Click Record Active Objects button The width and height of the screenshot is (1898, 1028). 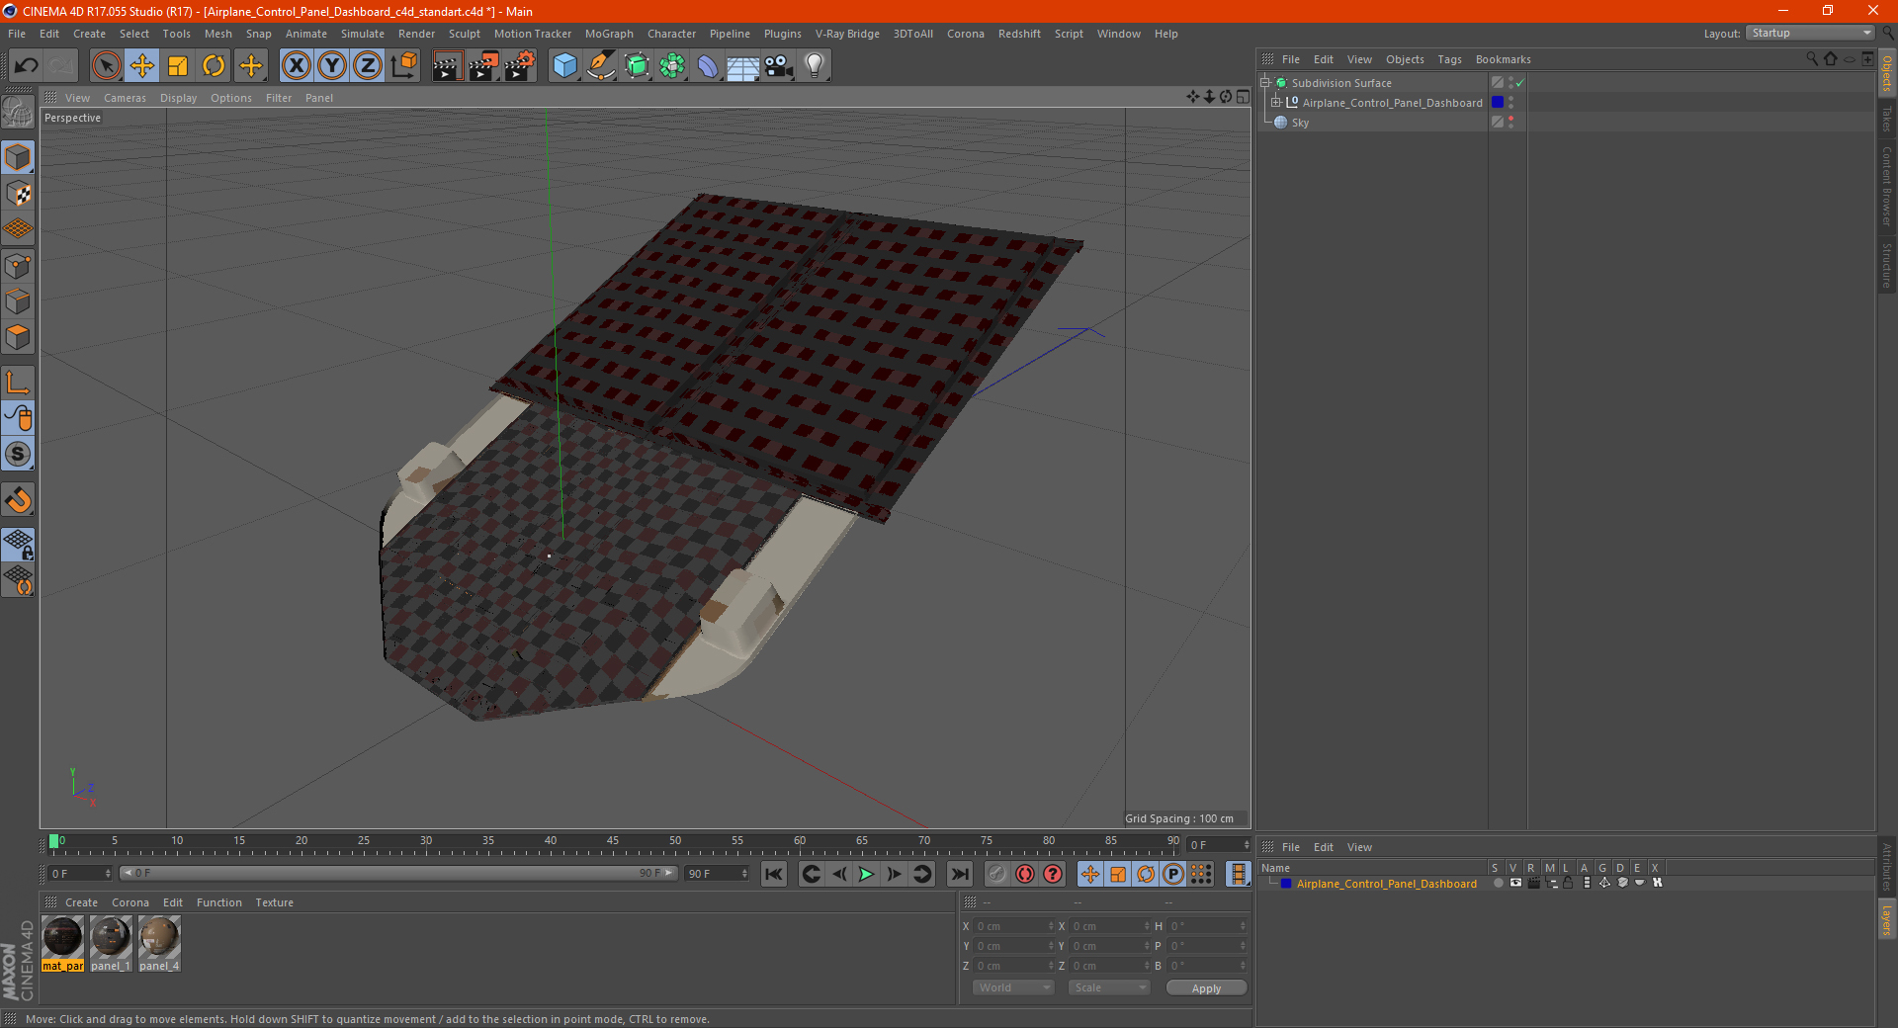pos(997,874)
